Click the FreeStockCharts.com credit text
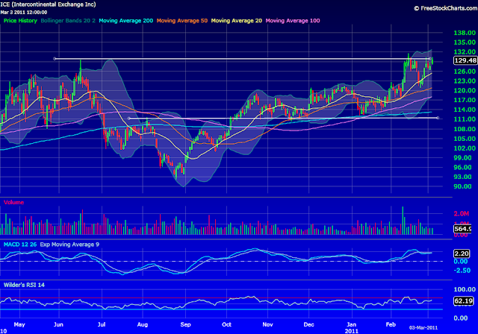This screenshot has height=334, width=478. [446, 8]
